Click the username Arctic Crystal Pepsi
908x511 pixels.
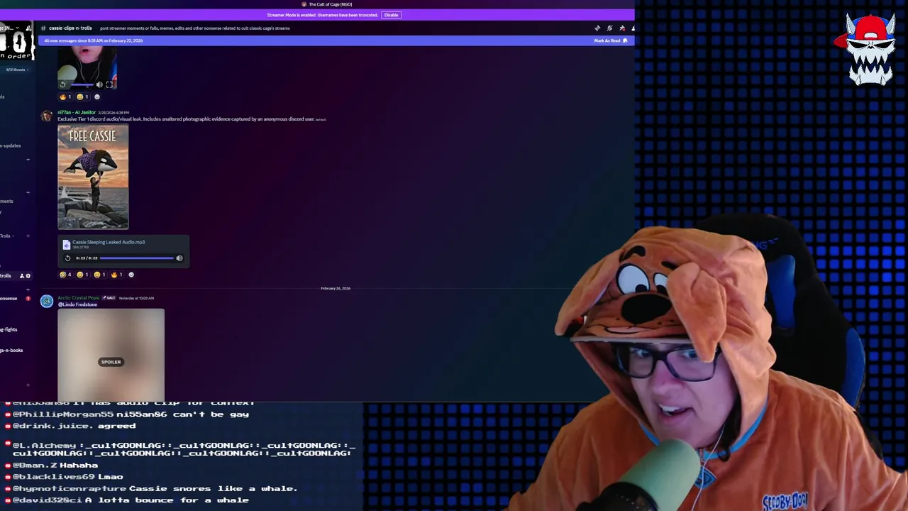[x=79, y=298]
